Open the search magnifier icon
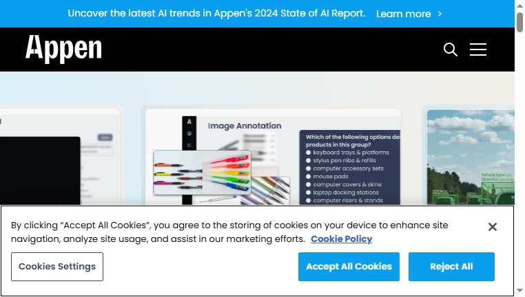 (x=451, y=49)
